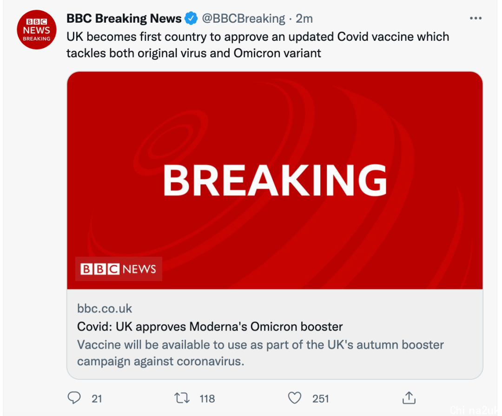
Task: Click the like count 251
Action: pos(321,398)
